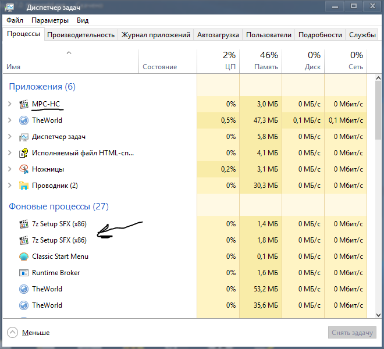Click the Исполняемый файл HTML icon
The width and height of the screenshot is (384, 349).
tap(24, 153)
